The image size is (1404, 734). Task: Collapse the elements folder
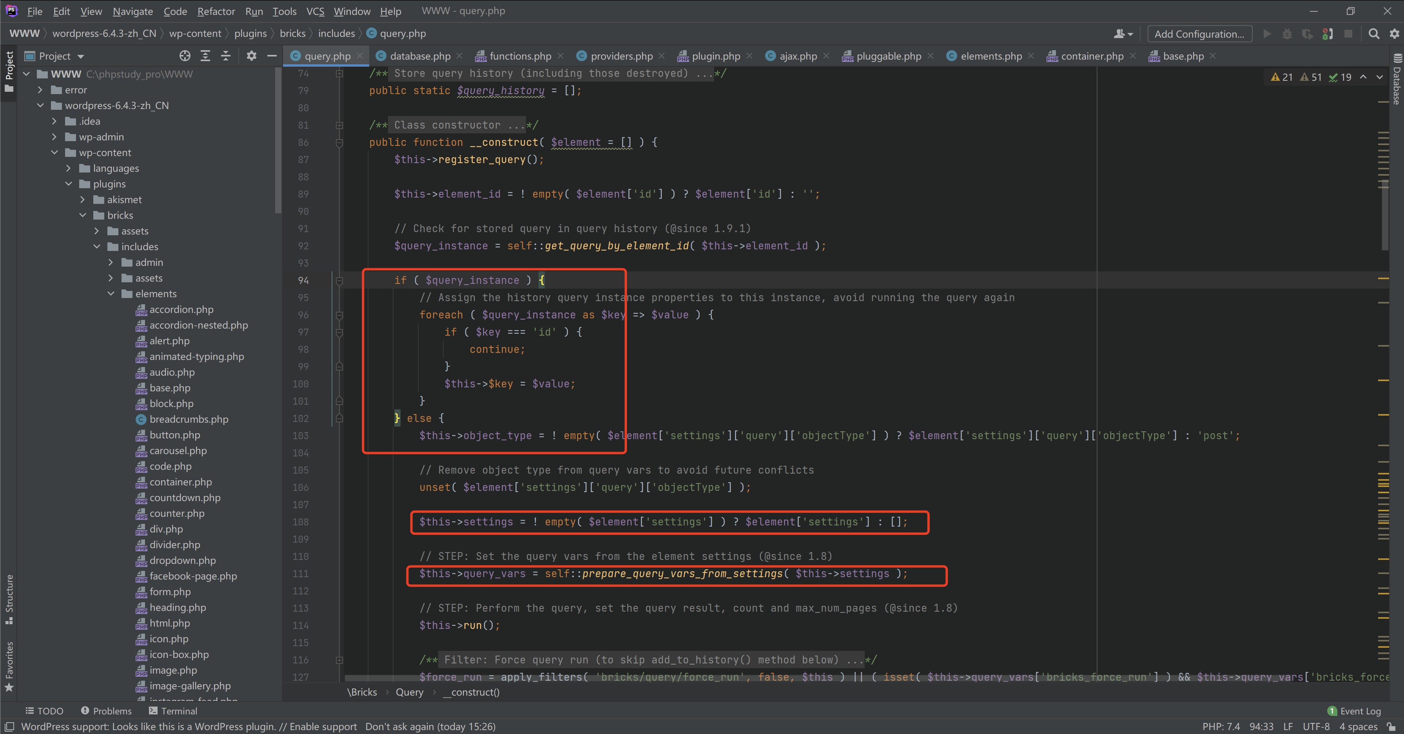tap(111, 294)
